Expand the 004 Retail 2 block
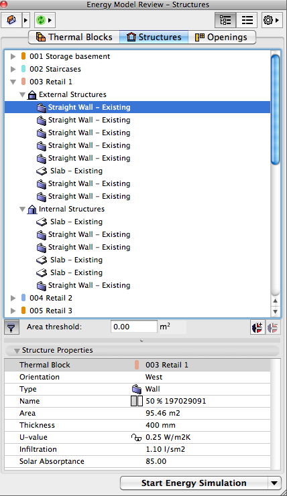The width and height of the screenshot is (287, 496). click(13, 298)
